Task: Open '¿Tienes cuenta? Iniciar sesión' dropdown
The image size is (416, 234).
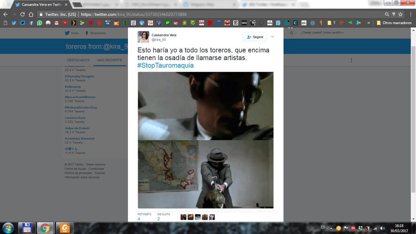Action: pyautogui.click(x=322, y=33)
